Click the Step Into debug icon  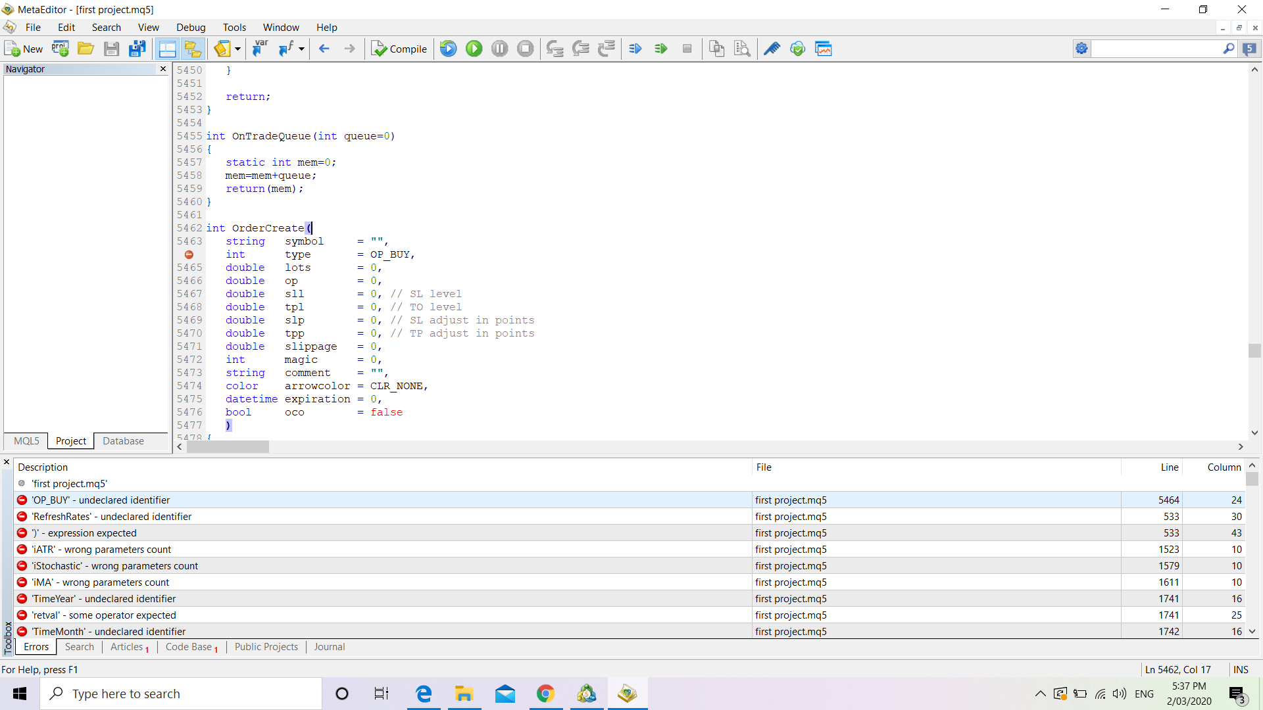click(x=555, y=49)
